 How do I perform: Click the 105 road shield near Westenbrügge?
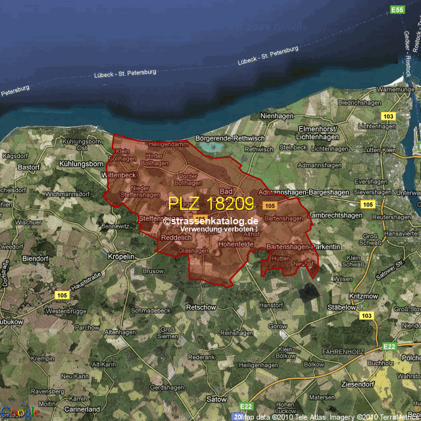(x=62, y=294)
